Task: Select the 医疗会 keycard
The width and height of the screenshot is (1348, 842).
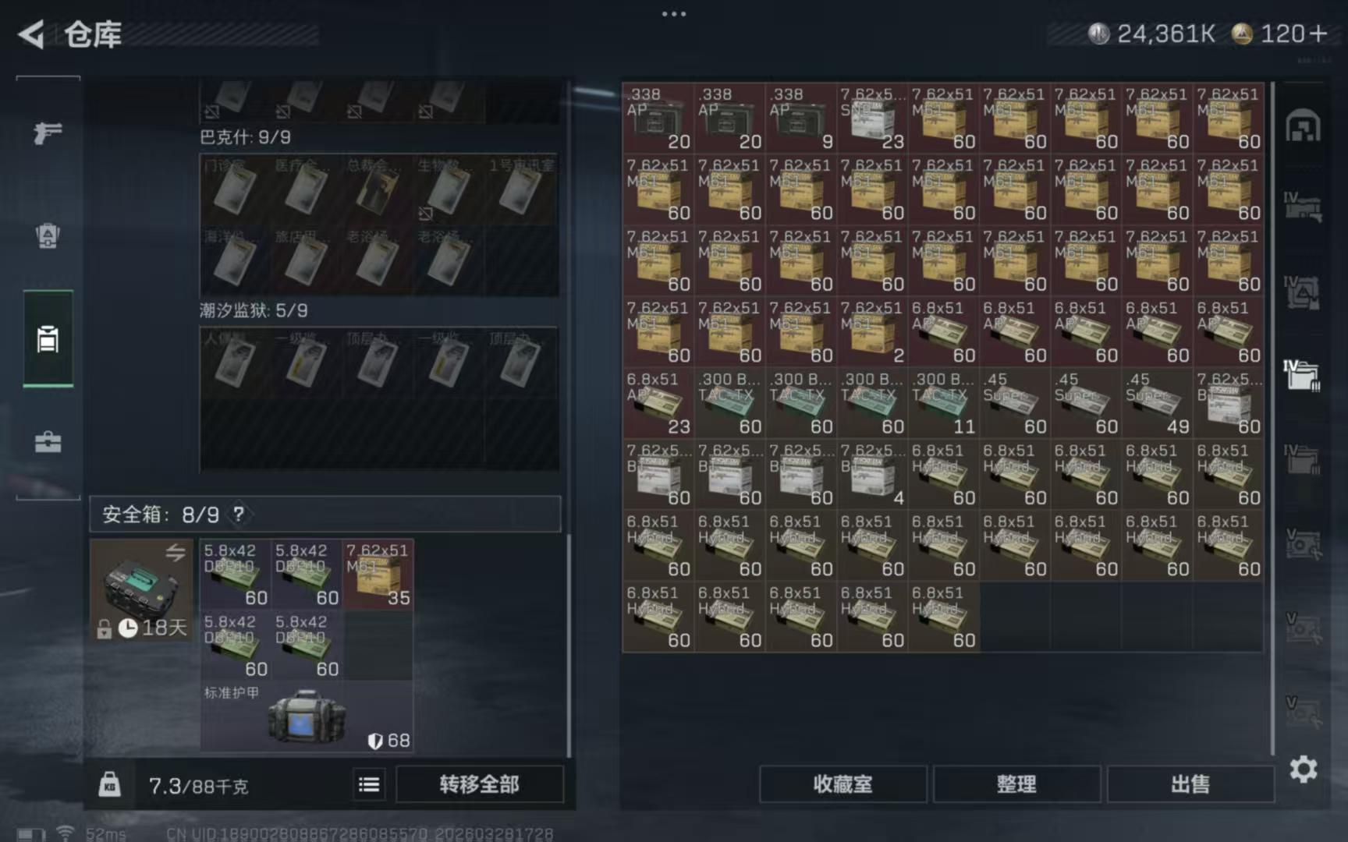Action: pyautogui.click(x=306, y=189)
